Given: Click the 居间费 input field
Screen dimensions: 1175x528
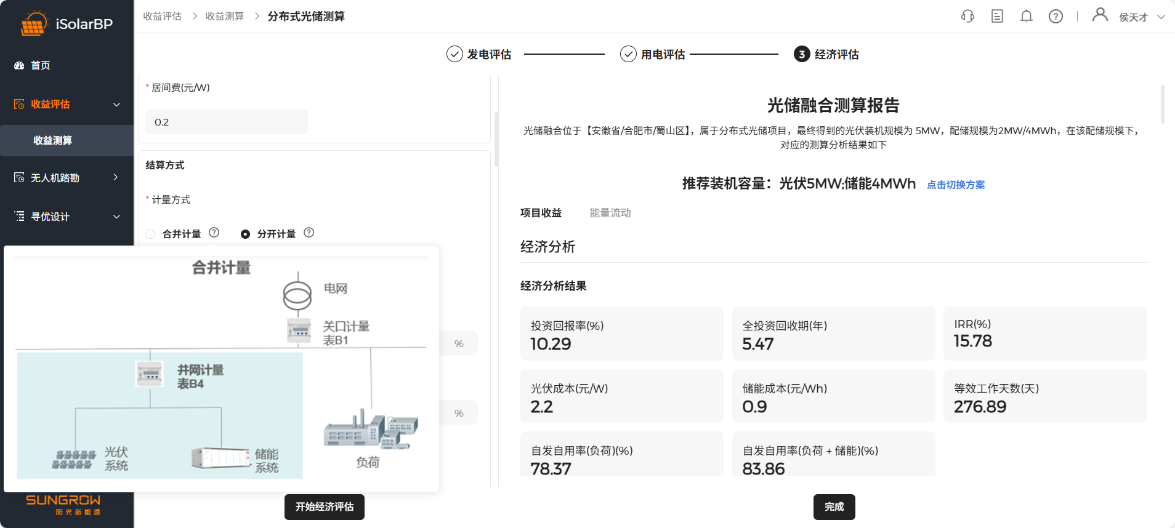Looking at the screenshot, I should [x=227, y=122].
